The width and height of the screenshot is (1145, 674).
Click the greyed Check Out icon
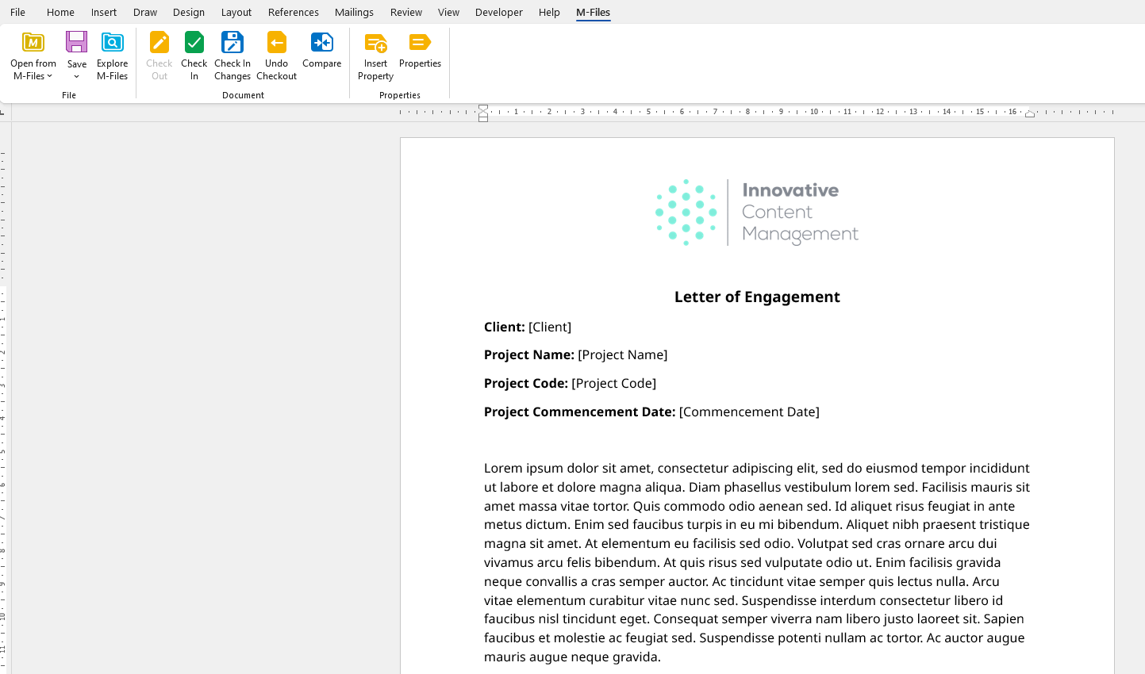(159, 42)
